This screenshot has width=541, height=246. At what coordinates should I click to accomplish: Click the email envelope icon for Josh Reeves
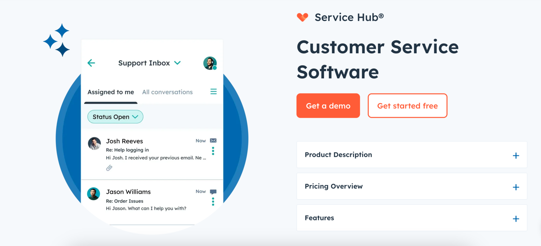pos(213,140)
